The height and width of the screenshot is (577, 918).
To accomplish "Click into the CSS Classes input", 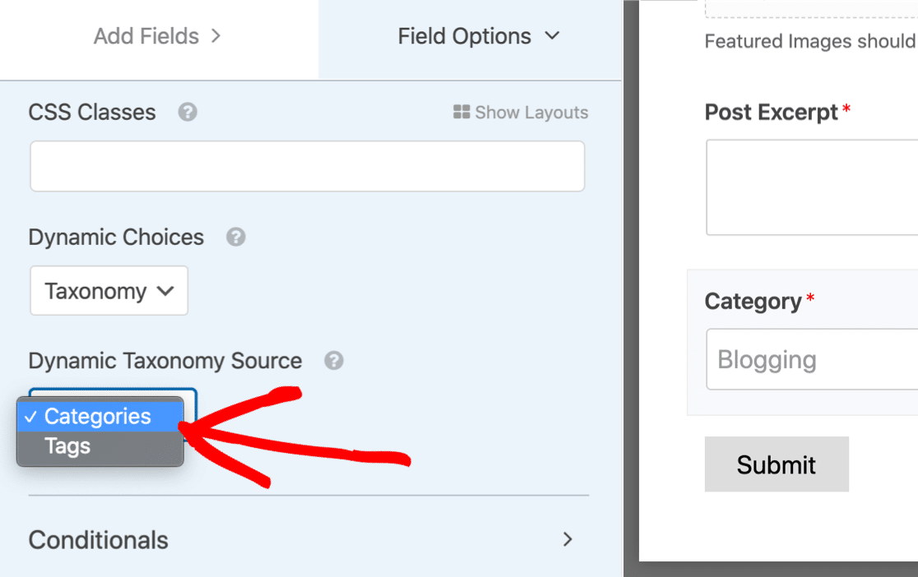I will 308,166.
